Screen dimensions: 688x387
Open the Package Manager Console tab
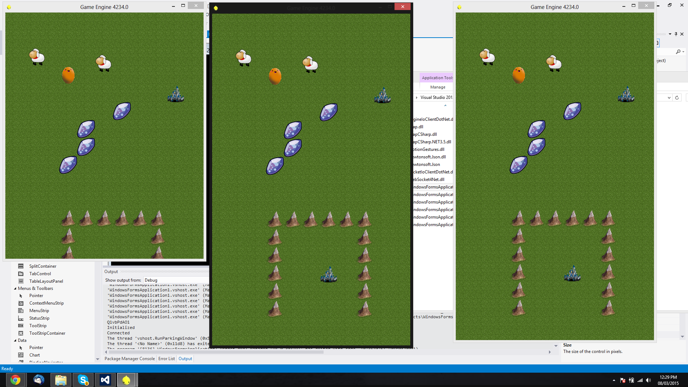[130, 359]
